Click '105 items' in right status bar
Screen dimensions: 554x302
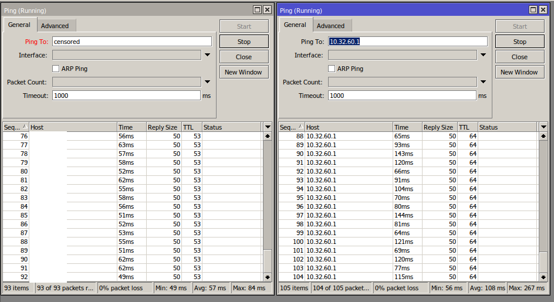[295, 289]
